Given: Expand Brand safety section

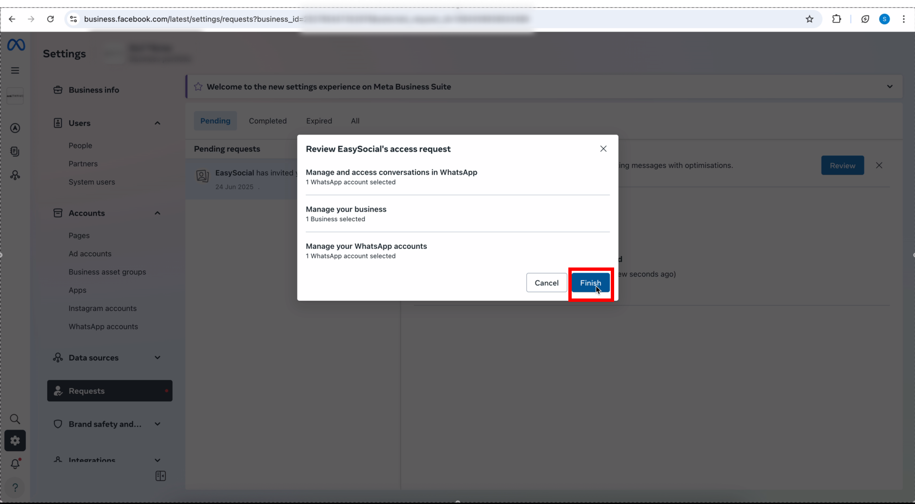Looking at the screenshot, I should (x=157, y=424).
